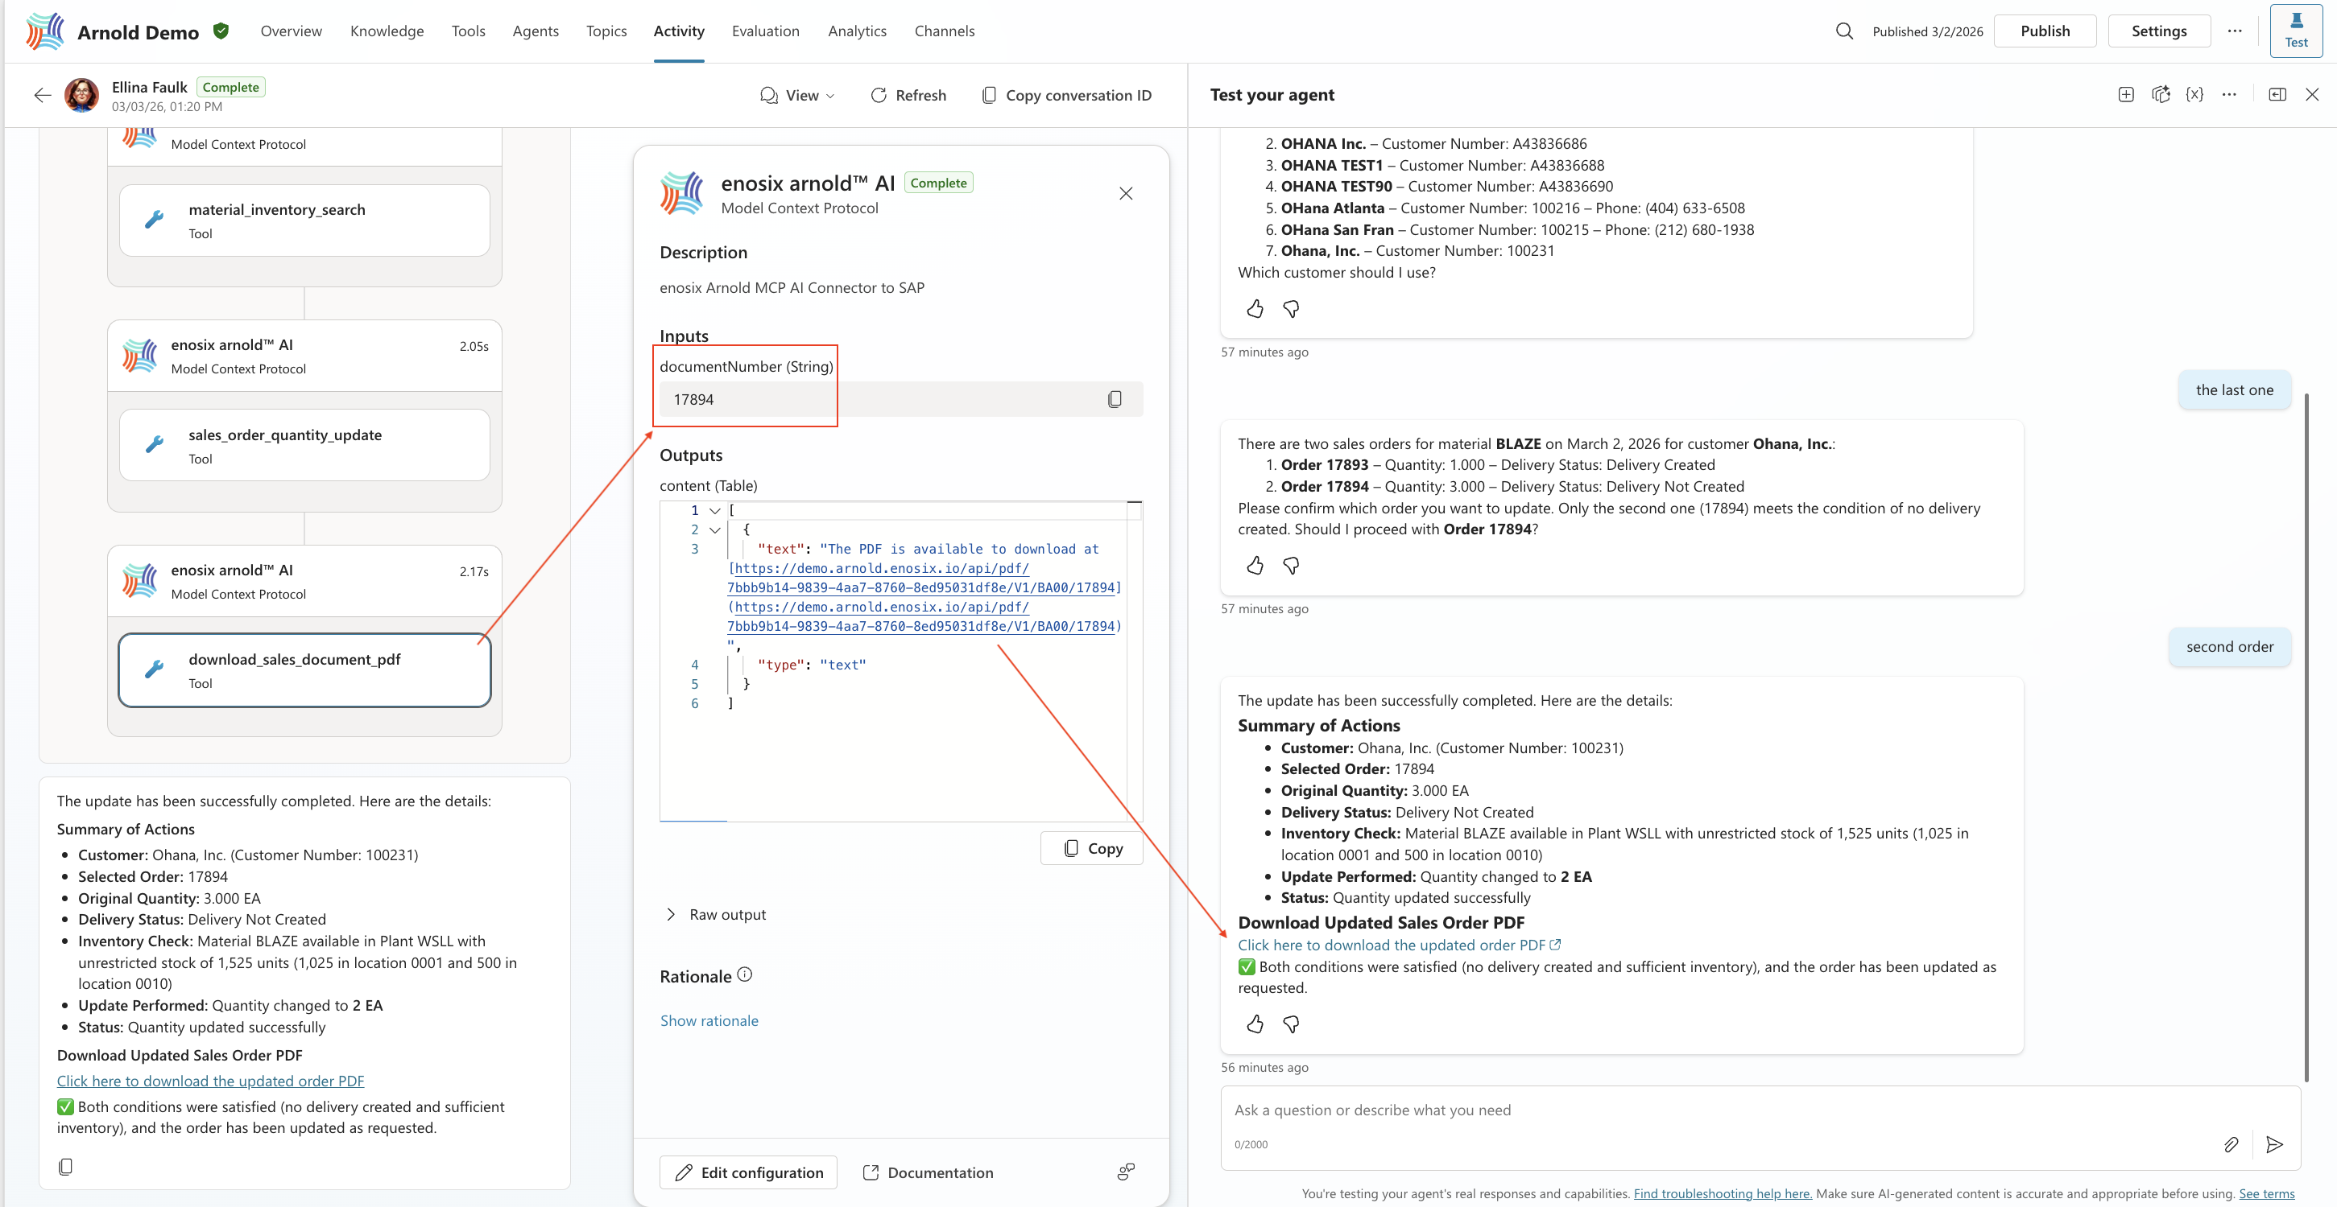Thumbs down the 'update successfully completed' reply

point(1291,1024)
